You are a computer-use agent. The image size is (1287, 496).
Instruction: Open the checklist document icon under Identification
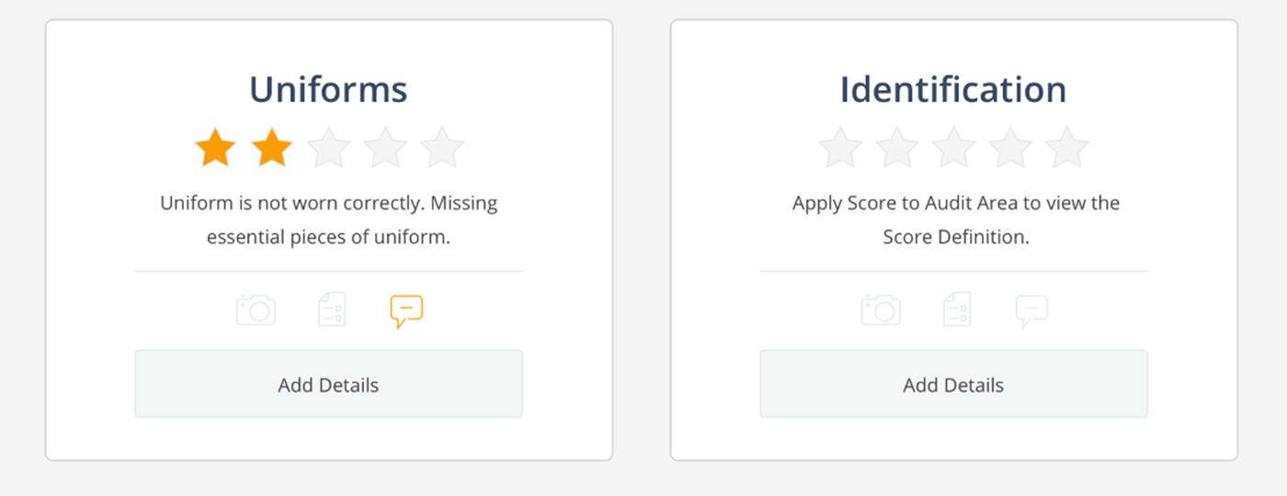coord(957,310)
